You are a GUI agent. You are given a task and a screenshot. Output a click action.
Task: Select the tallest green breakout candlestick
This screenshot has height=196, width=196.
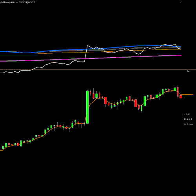(x=87, y=107)
